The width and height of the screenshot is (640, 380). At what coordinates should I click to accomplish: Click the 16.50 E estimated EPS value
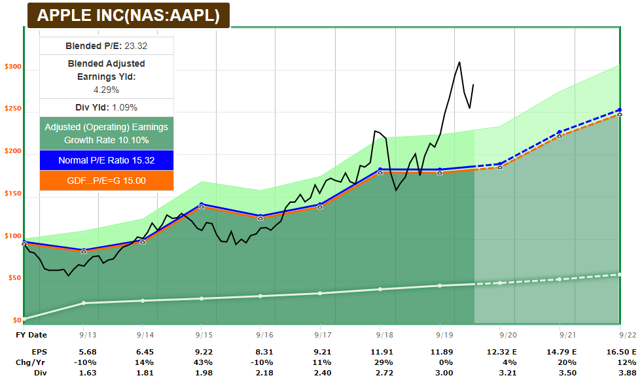click(619, 351)
